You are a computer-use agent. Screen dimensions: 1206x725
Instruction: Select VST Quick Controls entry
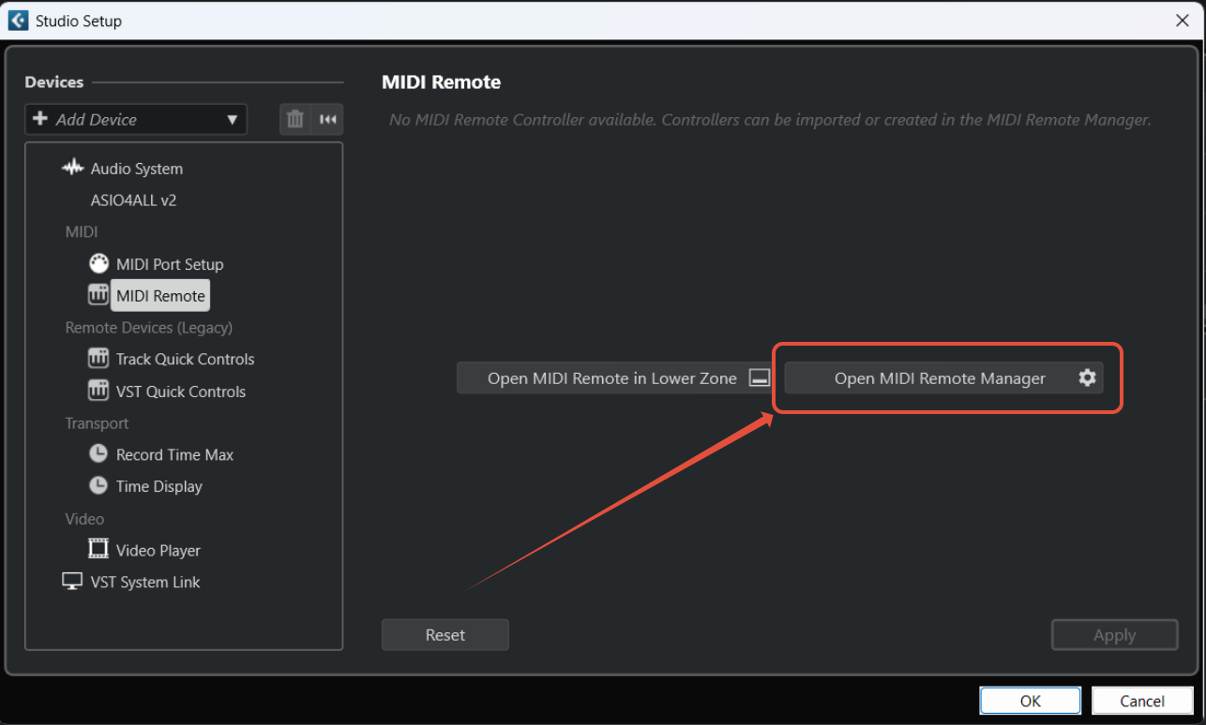click(181, 392)
